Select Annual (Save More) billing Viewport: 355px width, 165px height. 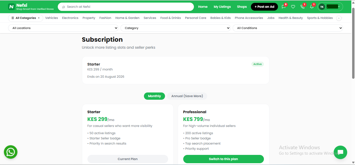(x=187, y=96)
